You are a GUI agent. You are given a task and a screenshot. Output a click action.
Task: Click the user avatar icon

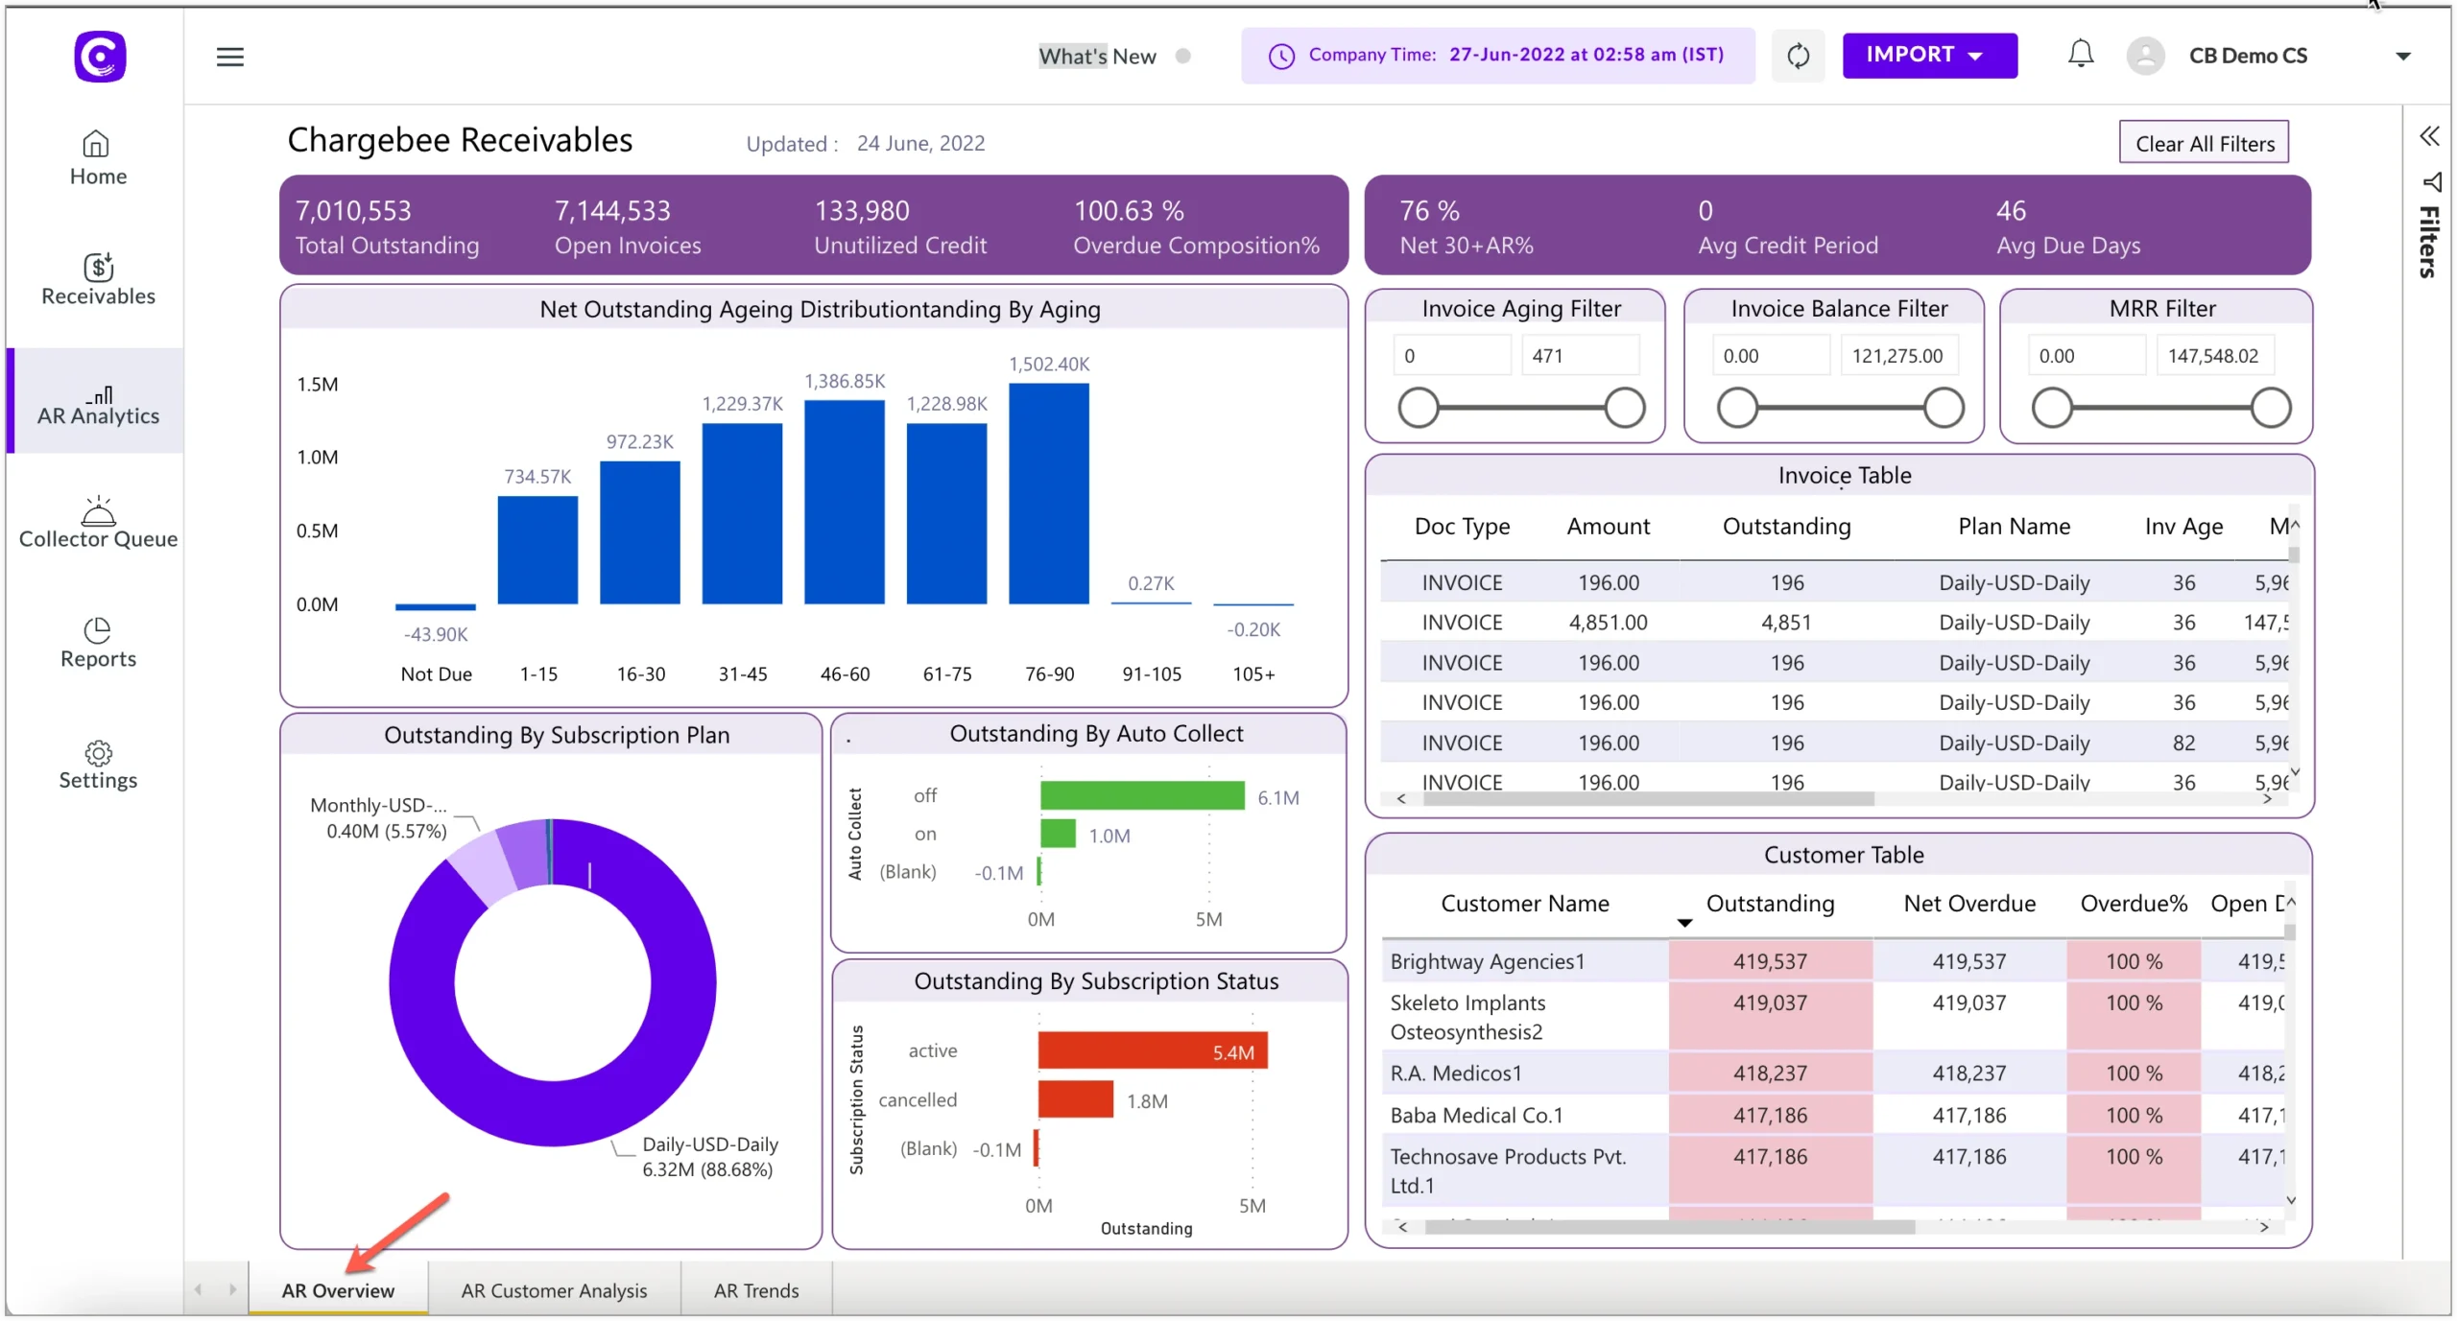pos(2146,56)
